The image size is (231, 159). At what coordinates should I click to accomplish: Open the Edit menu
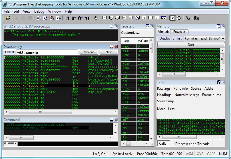tap(16, 11)
